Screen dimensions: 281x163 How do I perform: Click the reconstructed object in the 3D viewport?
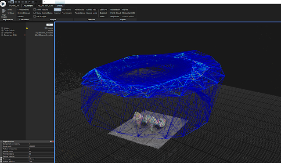pos(150,121)
